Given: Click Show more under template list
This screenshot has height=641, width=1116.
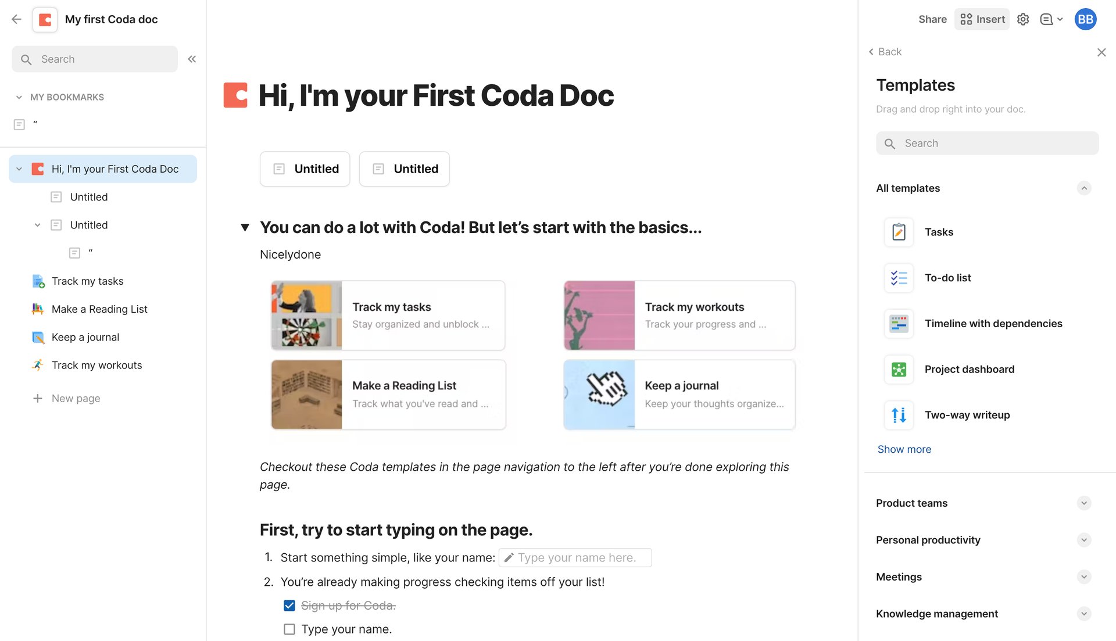Looking at the screenshot, I should [x=904, y=449].
